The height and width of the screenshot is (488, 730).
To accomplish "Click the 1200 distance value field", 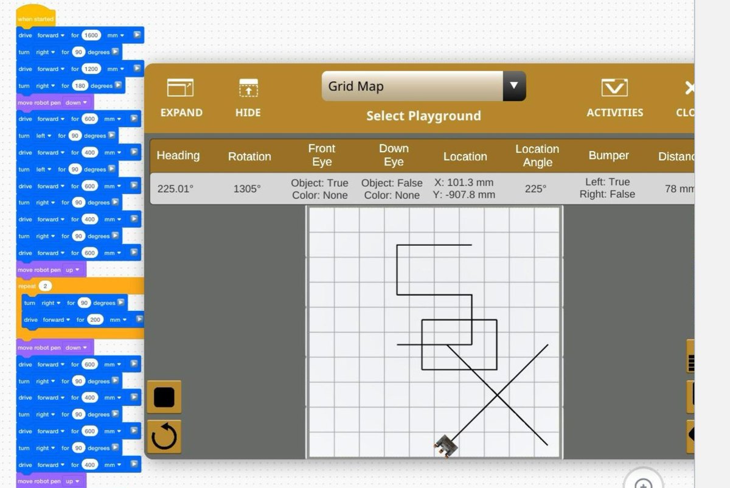I will (x=91, y=69).
